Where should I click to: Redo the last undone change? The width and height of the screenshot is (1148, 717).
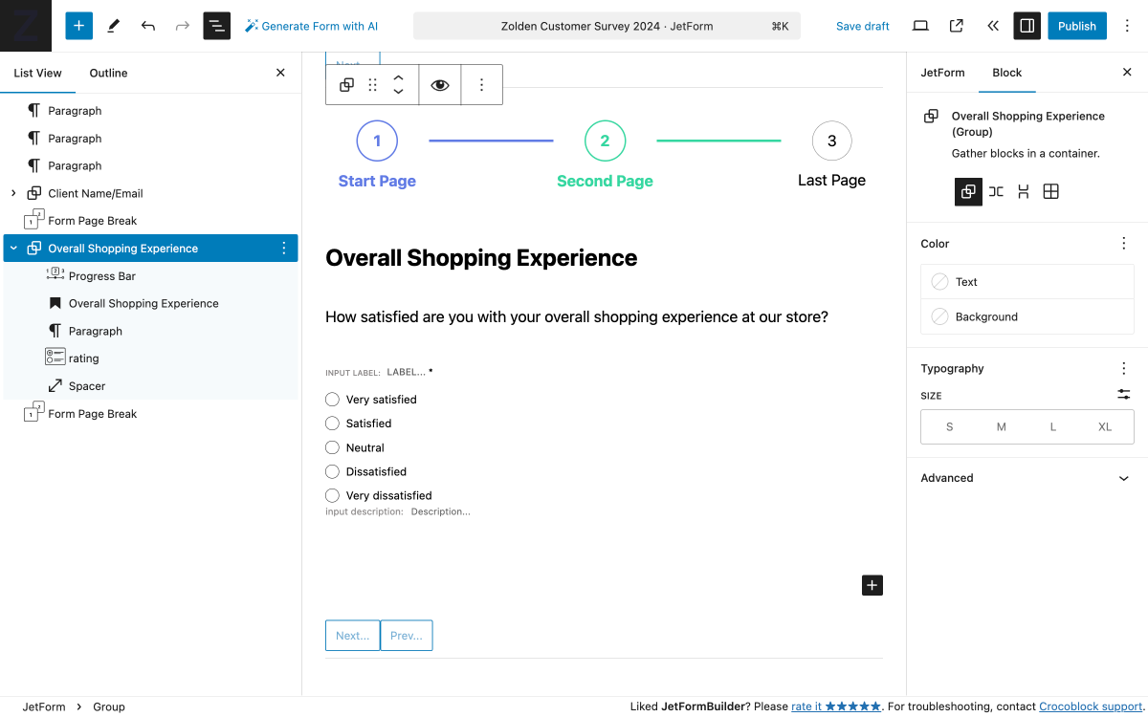pyautogui.click(x=182, y=26)
